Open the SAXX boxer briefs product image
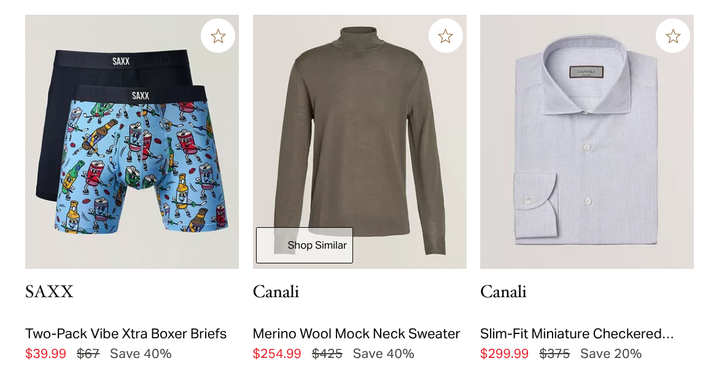Image resolution: width=727 pixels, height=369 pixels. (x=132, y=142)
